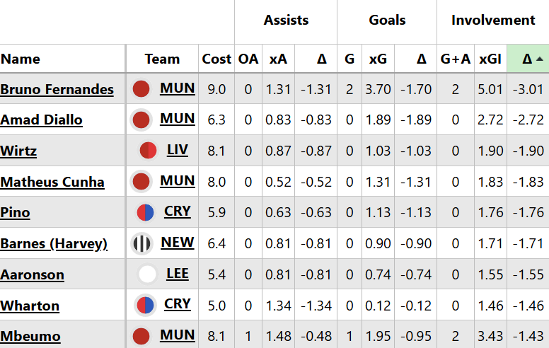
Task: Click Wharton's Crystal Palace team badge
Action: pos(144,306)
